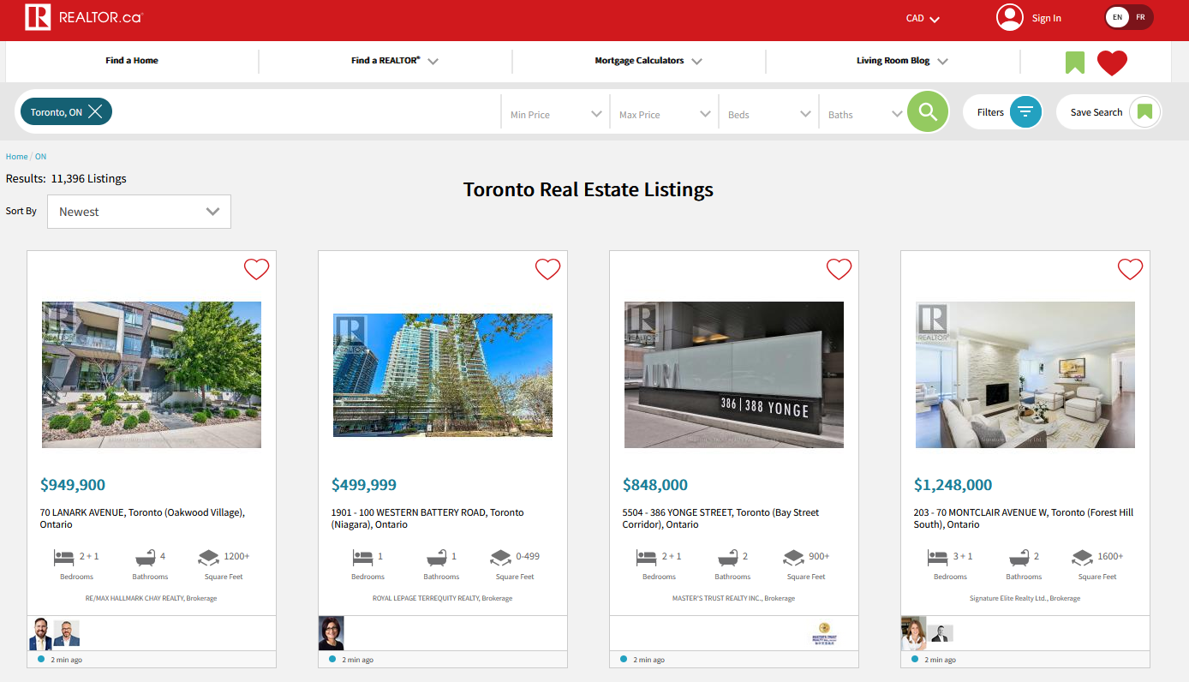Click MASTER'S TRUST REALTY INC. brokerage text
Viewport: 1189px width, 682px height.
[x=734, y=598]
